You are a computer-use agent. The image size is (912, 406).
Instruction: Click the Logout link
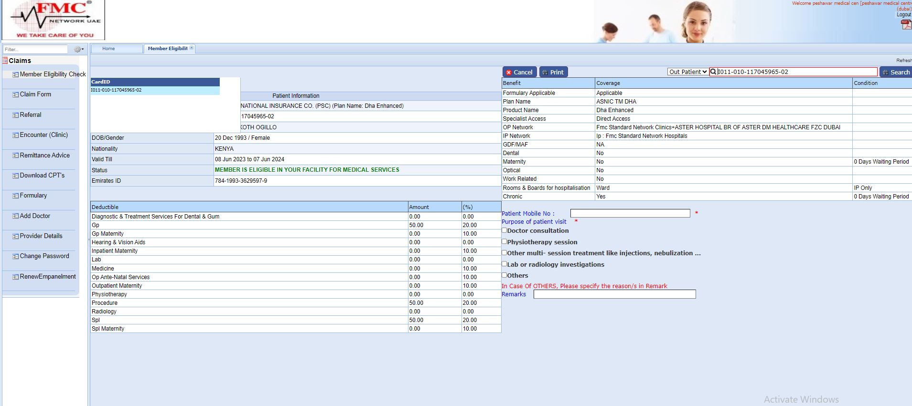tap(903, 15)
